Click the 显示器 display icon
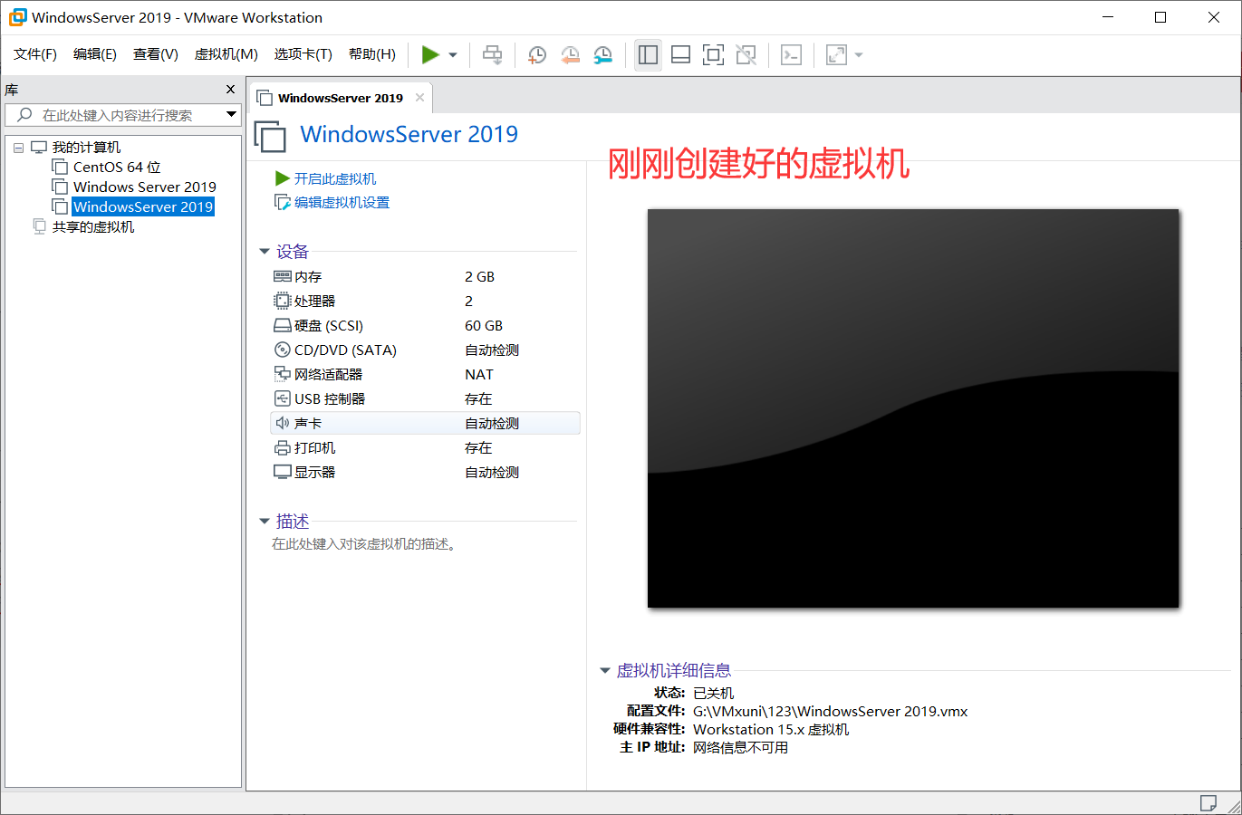Image resolution: width=1242 pixels, height=815 pixels. (x=283, y=473)
